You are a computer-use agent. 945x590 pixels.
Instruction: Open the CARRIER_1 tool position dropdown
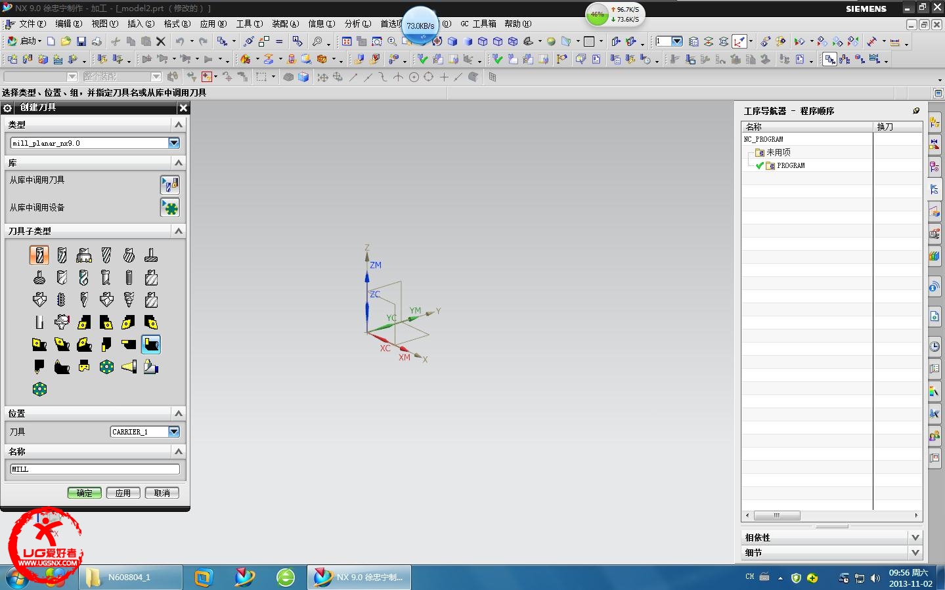tap(174, 432)
